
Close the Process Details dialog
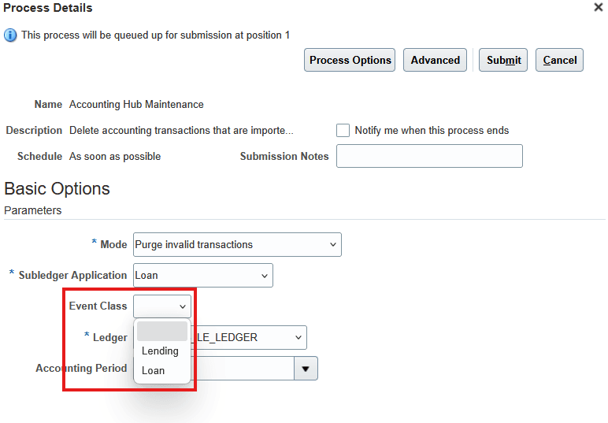[598, 7]
